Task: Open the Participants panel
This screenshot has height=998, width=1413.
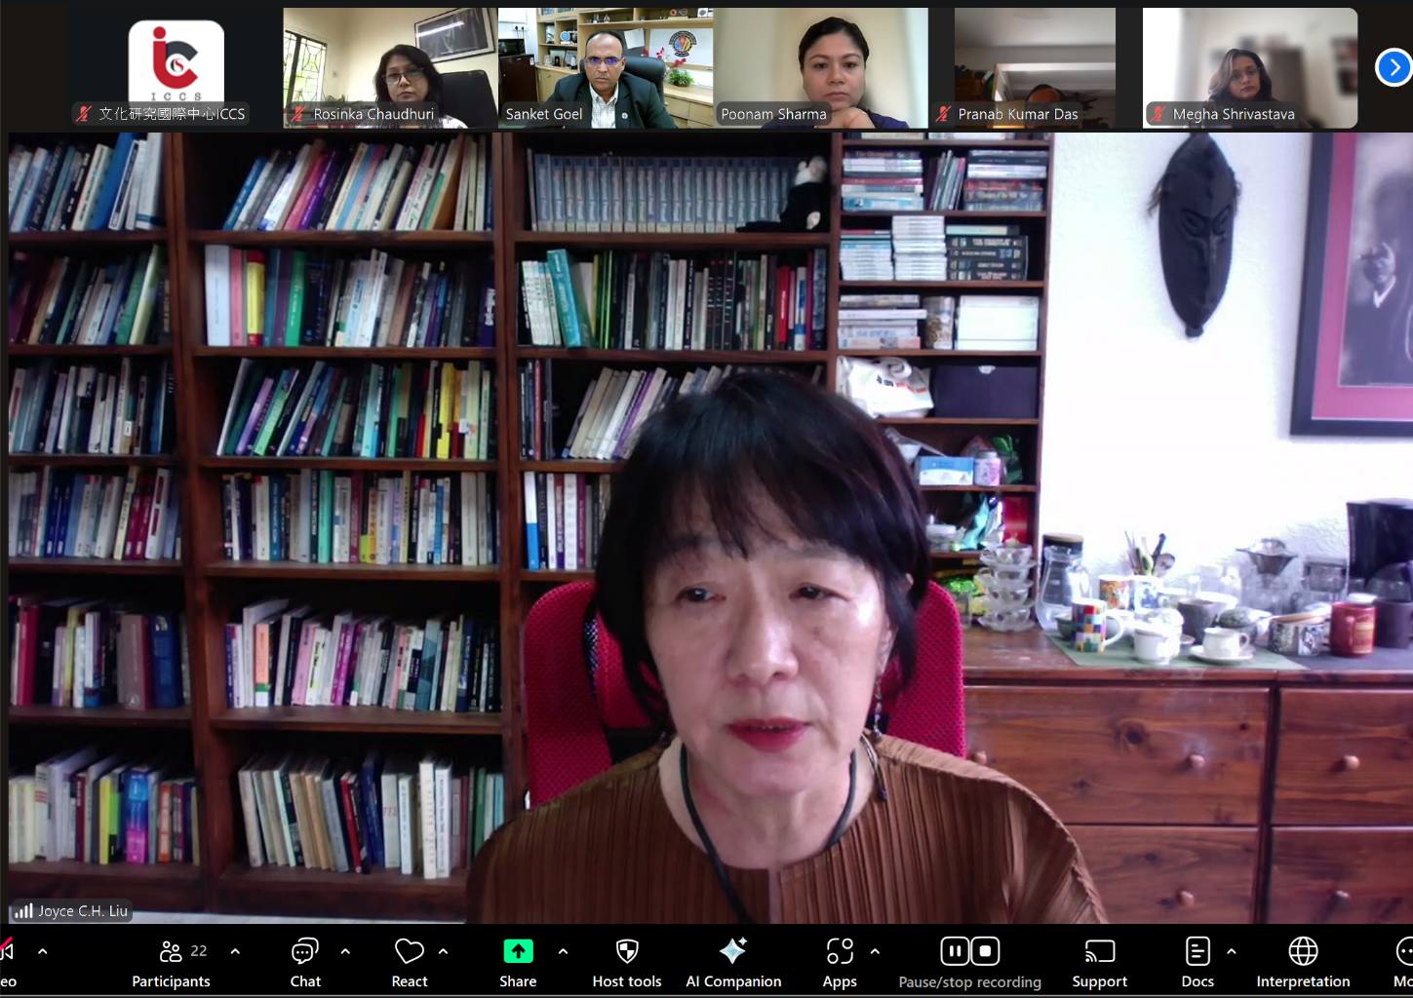Action: (x=172, y=962)
